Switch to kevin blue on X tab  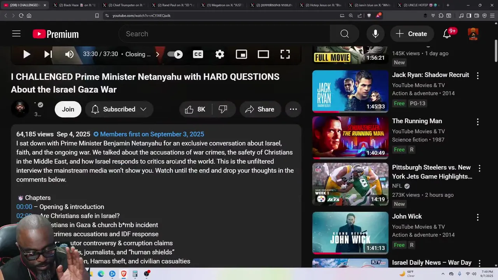click(370, 5)
